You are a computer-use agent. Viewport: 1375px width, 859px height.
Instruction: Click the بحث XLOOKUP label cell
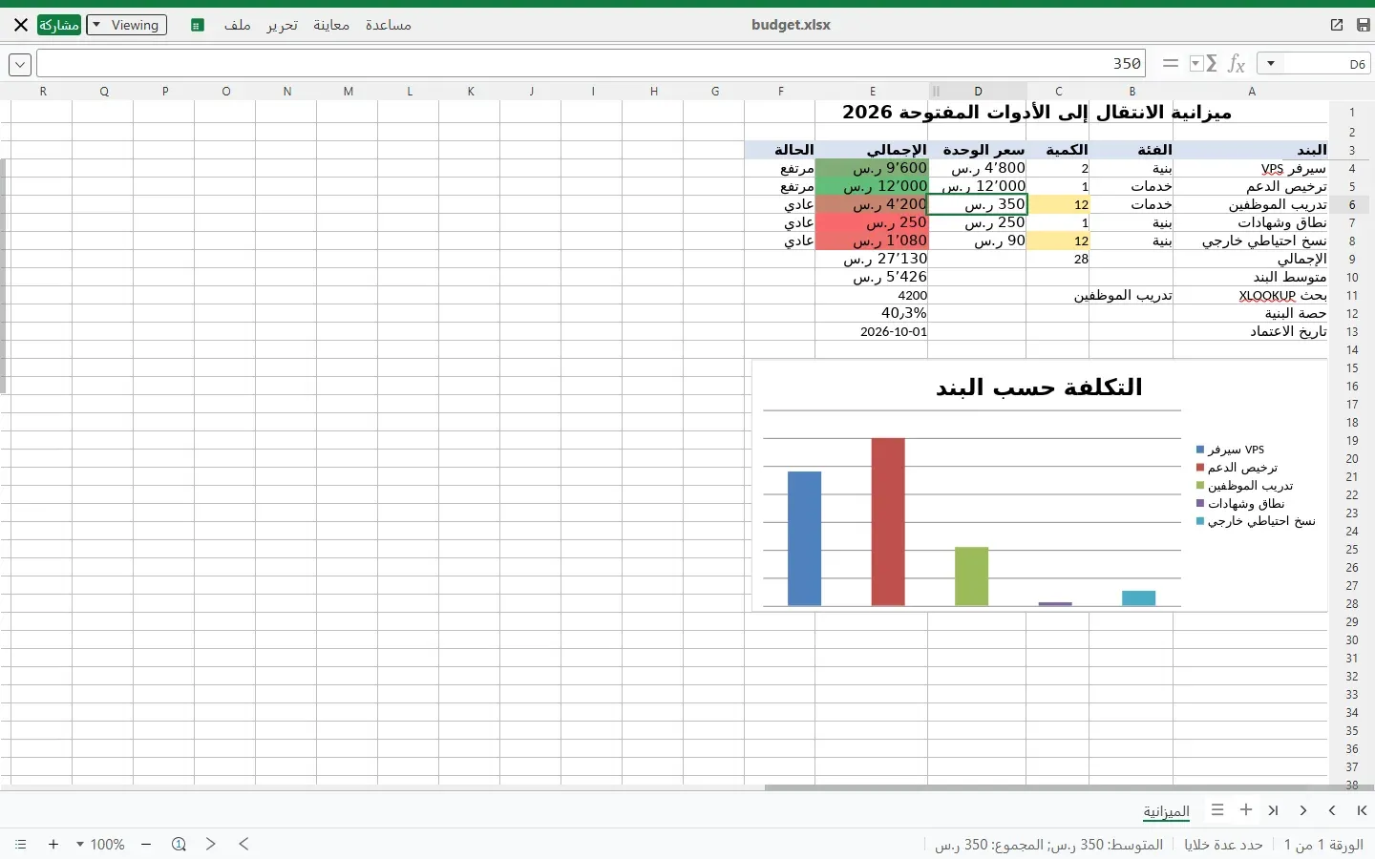pos(1251,295)
